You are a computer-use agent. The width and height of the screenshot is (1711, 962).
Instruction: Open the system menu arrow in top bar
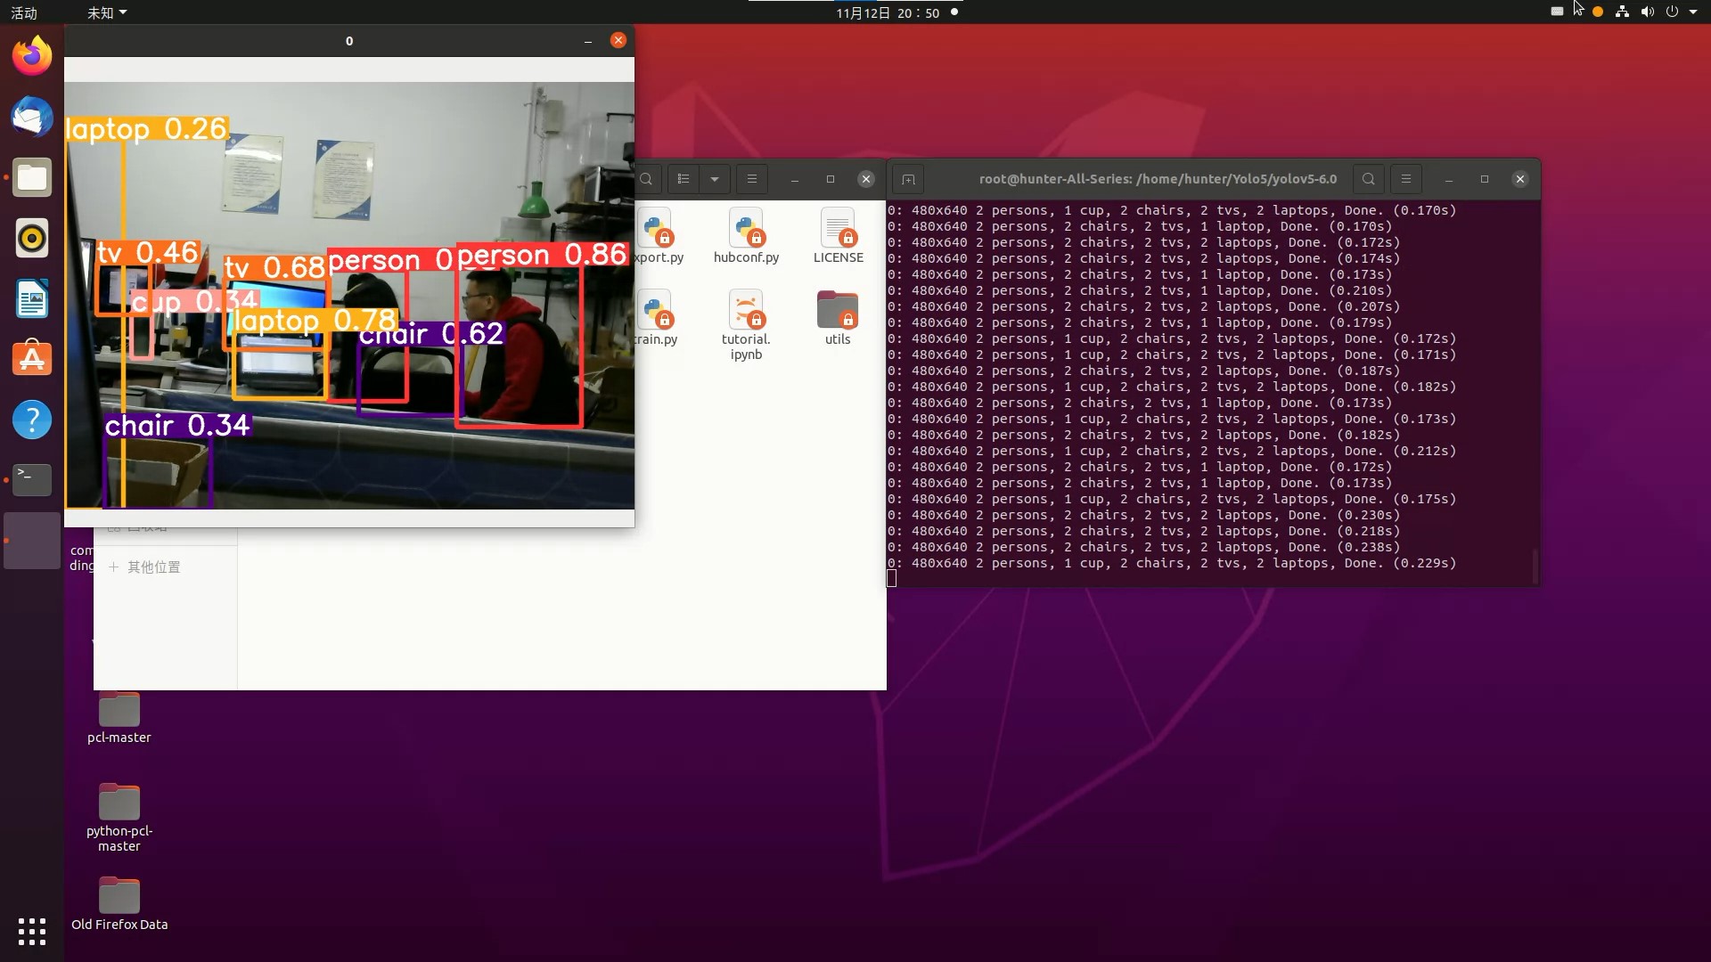pos(1693,12)
